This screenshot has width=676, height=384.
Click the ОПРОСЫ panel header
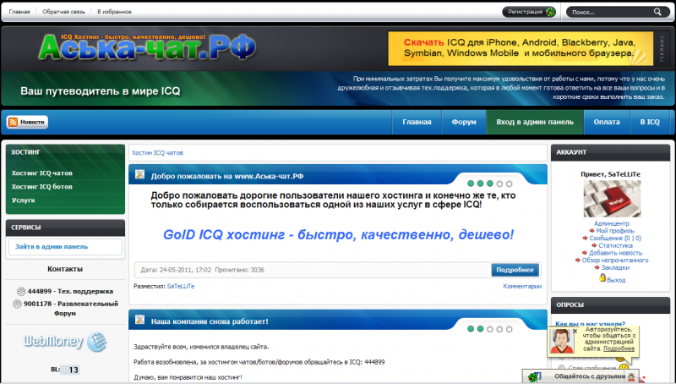coord(610,304)
